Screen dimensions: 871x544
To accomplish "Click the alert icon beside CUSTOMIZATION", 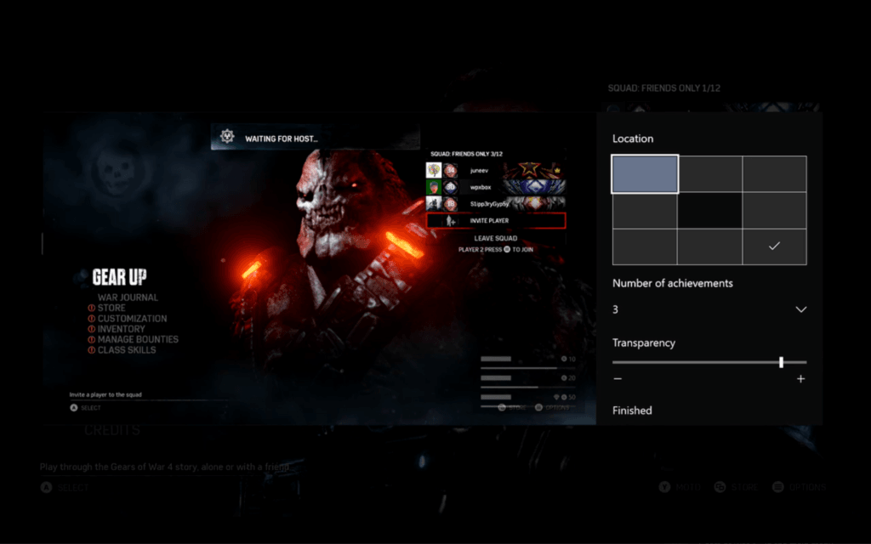I will (x=91, y=319).
